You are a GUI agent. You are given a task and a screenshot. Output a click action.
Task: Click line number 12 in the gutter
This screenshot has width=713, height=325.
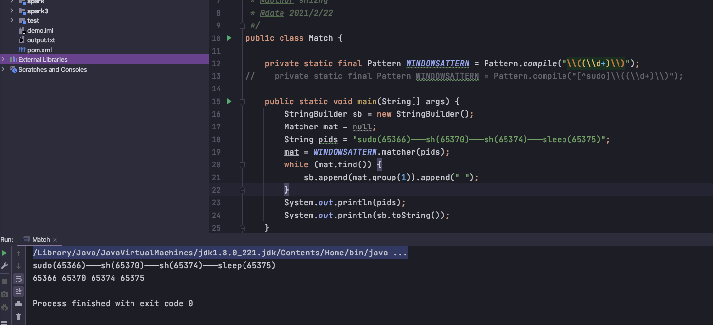[x=216, y=63]
